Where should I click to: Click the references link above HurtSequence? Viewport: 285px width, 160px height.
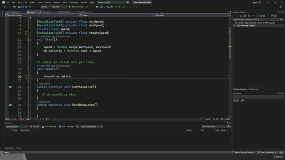click(43, 84)
